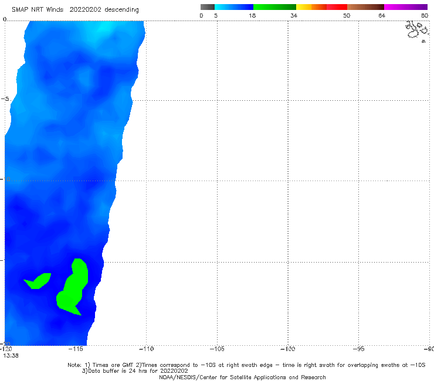This screenshot has width=434, height=381.
Task: Click the yellow-orange segment of the color bar
Action: [x=311, y=7]
